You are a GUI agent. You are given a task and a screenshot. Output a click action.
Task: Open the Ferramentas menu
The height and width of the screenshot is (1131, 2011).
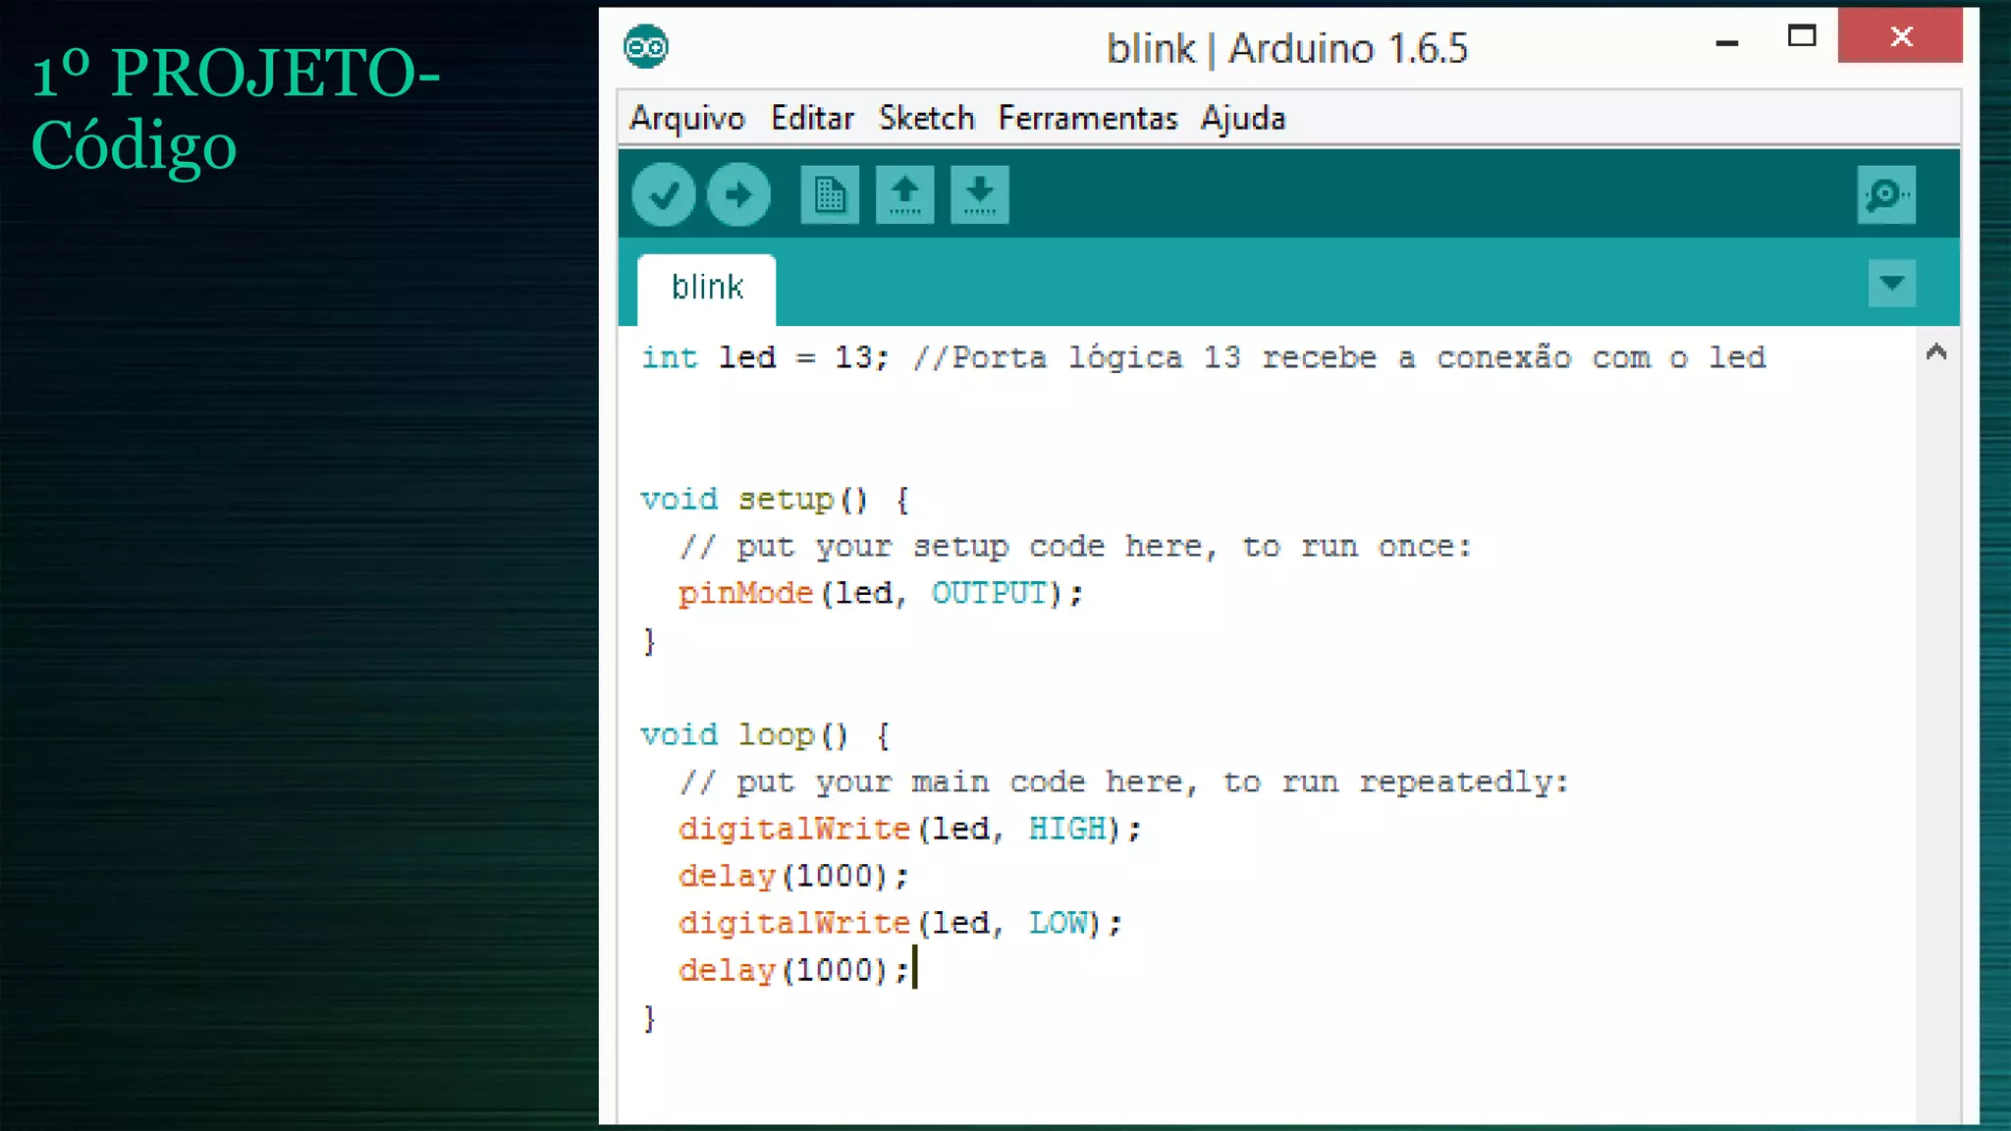1088,119
